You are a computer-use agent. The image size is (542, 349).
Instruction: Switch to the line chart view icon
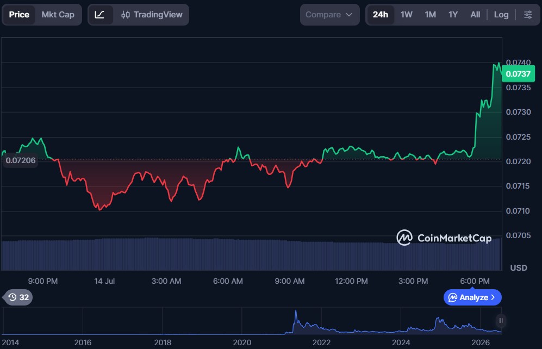click(x=100, y=15)
